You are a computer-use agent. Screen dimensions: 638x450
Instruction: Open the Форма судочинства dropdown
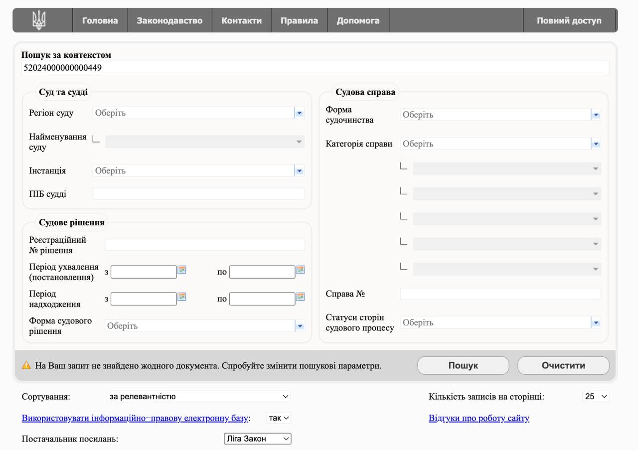(x=596, y=115)
